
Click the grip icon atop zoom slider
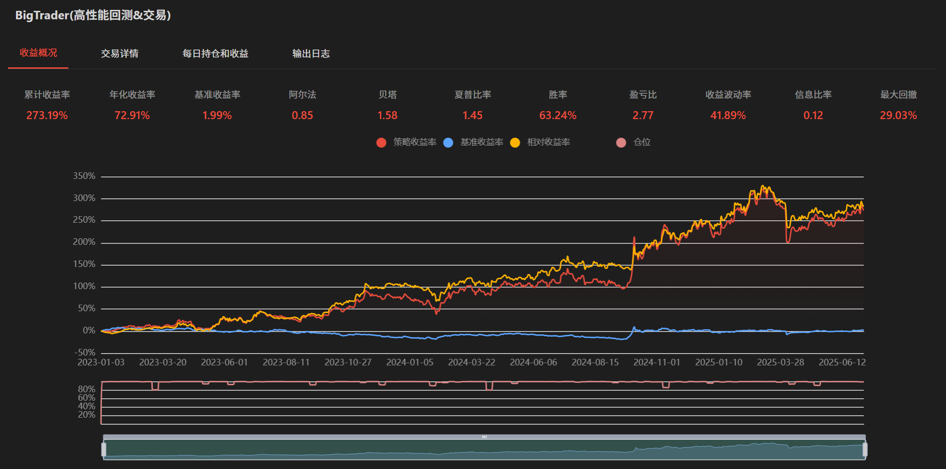coord(484,437)
